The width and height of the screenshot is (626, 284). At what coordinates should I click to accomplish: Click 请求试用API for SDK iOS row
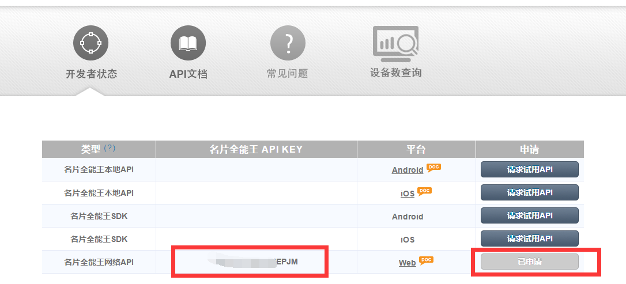pyautogui.click(x=529, y=238)
